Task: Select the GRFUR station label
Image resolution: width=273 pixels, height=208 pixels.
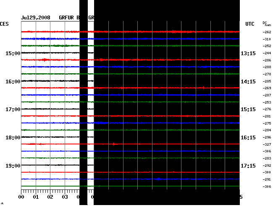Action: [66, 18]
